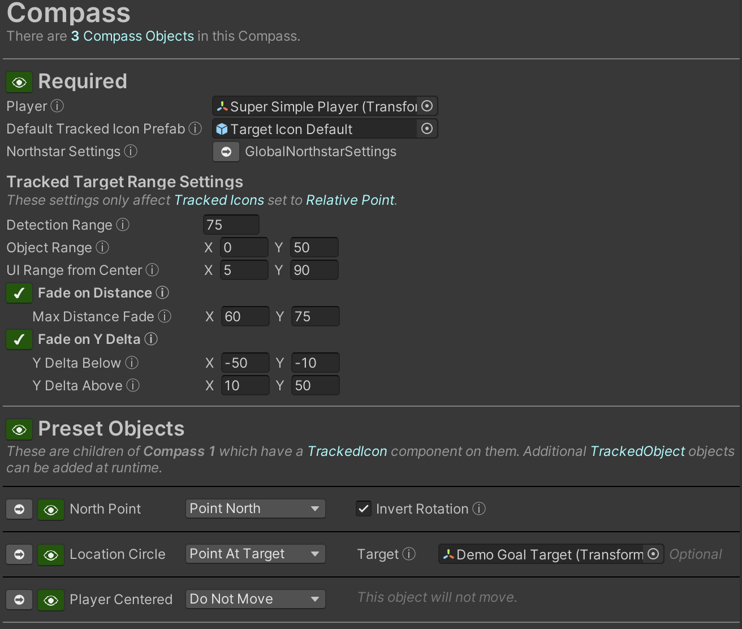Hide the North Point object with eye toggle
This screenshot has width=742, height=629.
(51, 509)
